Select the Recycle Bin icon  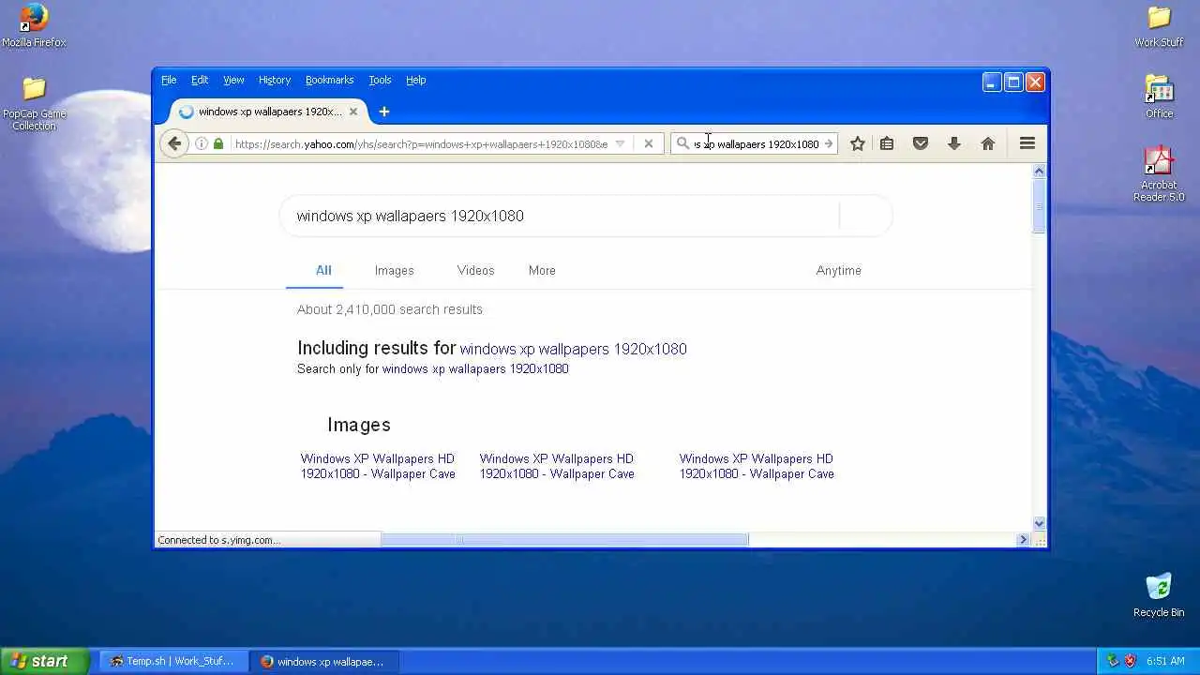coord(1159,595)
